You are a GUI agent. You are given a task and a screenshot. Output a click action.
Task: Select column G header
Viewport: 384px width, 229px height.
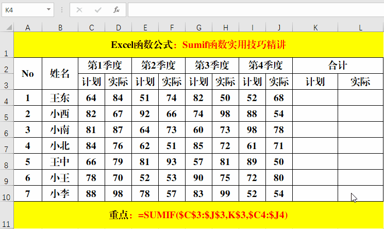pyautogui.click(x=199, y=27)
